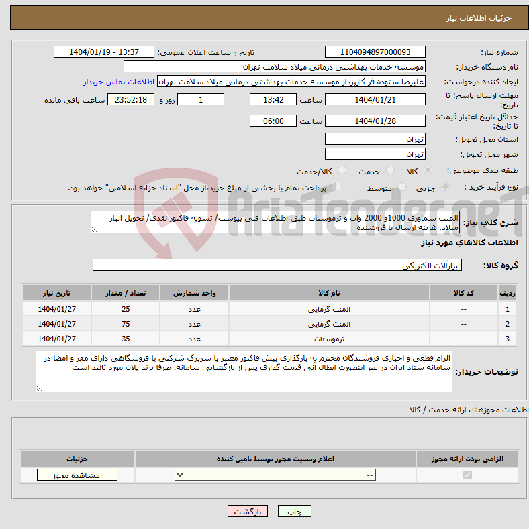Click quantity cell 75
This screenshot has width=529, height=529.
(x=126, y=324)
